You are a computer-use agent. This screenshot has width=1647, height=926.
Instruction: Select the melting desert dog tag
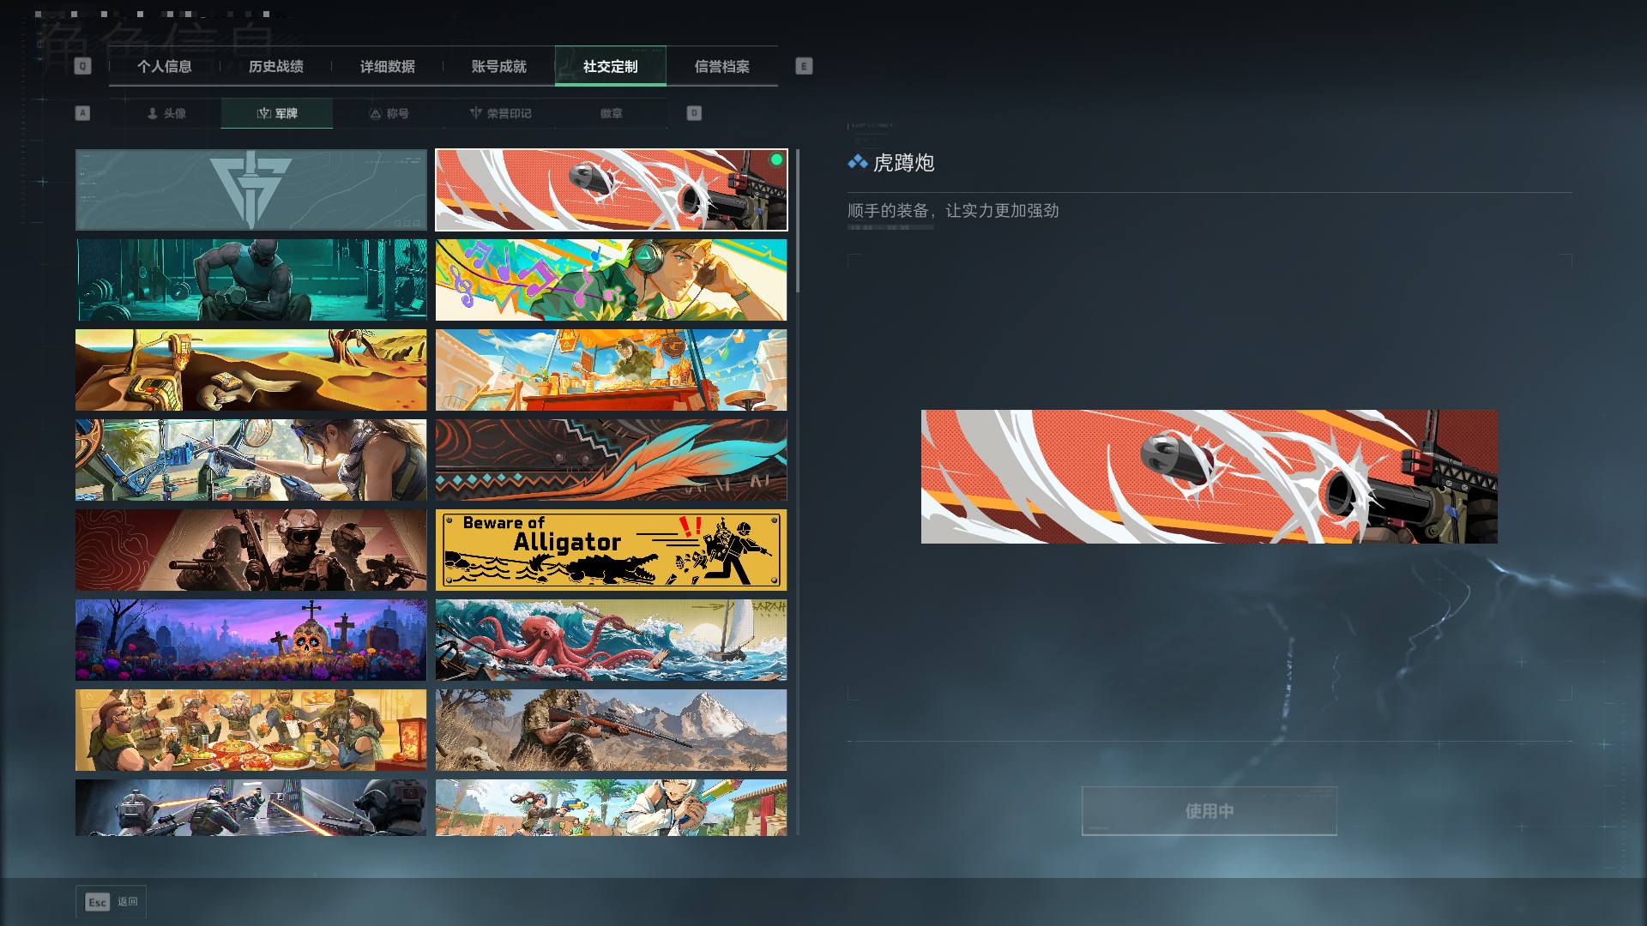pyautogui.click(x=250, y=370)
